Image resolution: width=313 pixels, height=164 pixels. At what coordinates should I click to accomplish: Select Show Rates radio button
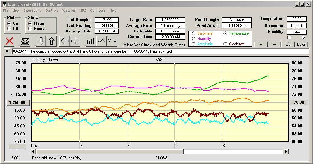tap(30, 23)
